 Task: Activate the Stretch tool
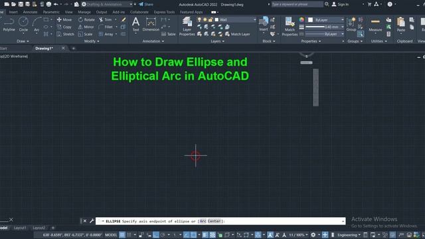click(65, 34)
